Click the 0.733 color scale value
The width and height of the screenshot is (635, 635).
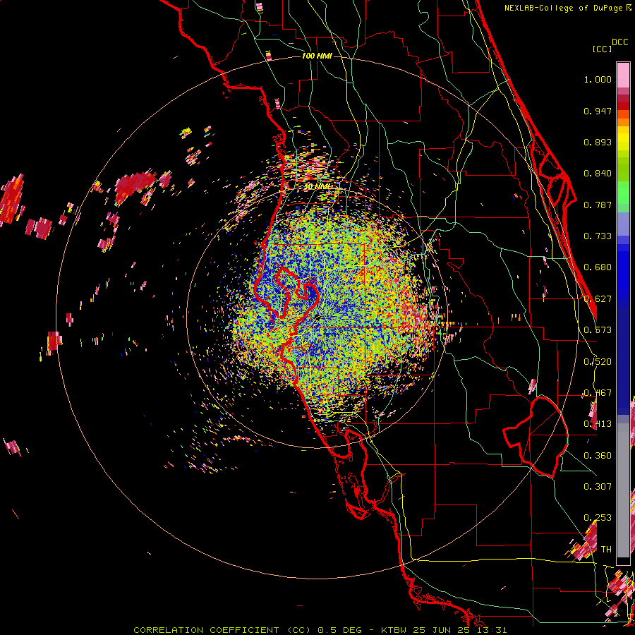click(x=598, y=236)
